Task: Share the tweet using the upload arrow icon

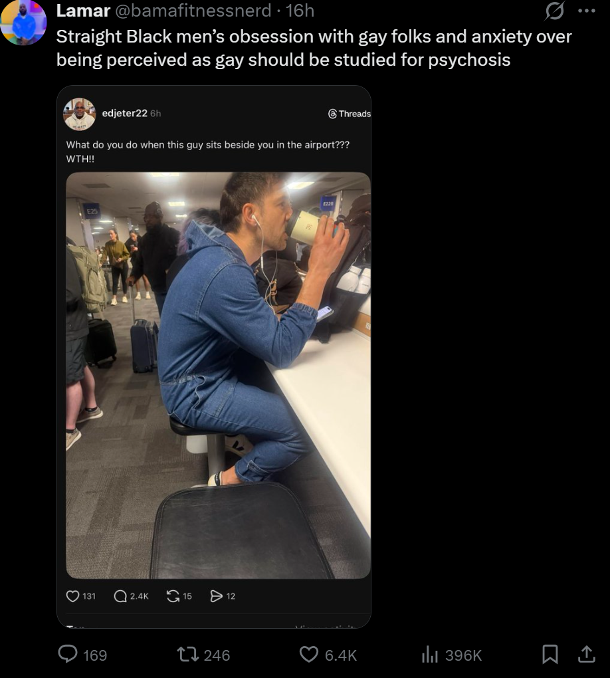Action: pos(586,654)
